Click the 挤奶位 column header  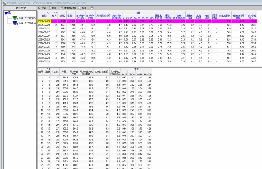pos(62,16)
